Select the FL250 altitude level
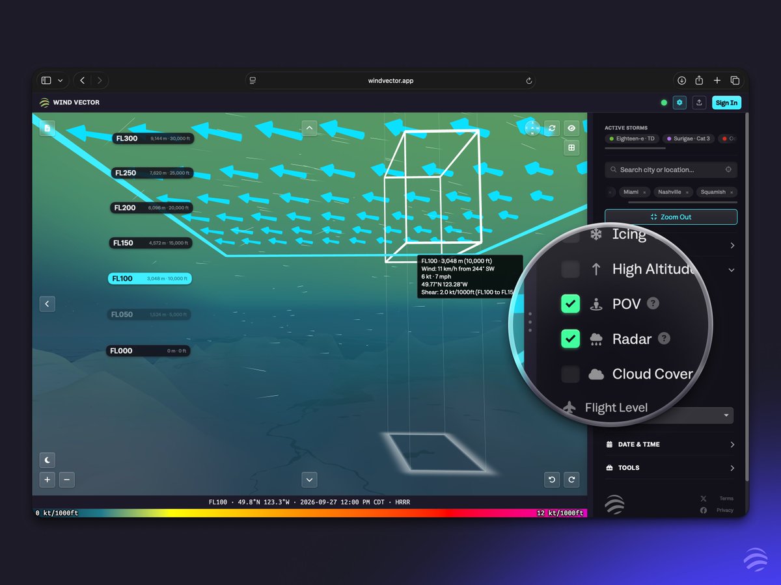Image resolution: width=781 pixels, height=585 pixels. pyautogui.click(x=151, y=173)
